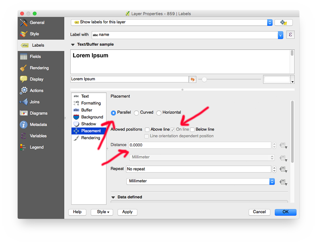Viewport: 317px width, 244px height.
Task: Open the Legend section
Action: pyautogui.click(x=41, y=147)
